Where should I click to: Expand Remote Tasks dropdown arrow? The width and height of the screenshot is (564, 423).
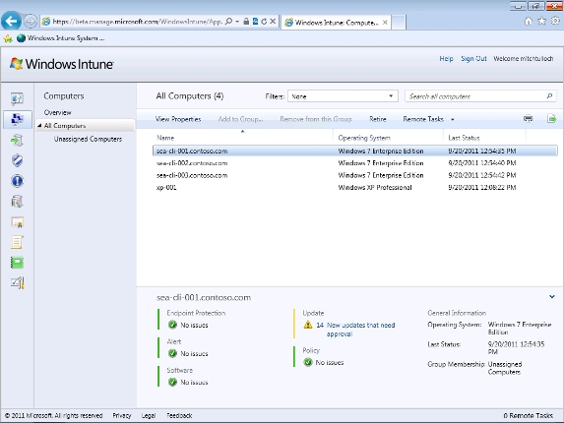point(453,119)
